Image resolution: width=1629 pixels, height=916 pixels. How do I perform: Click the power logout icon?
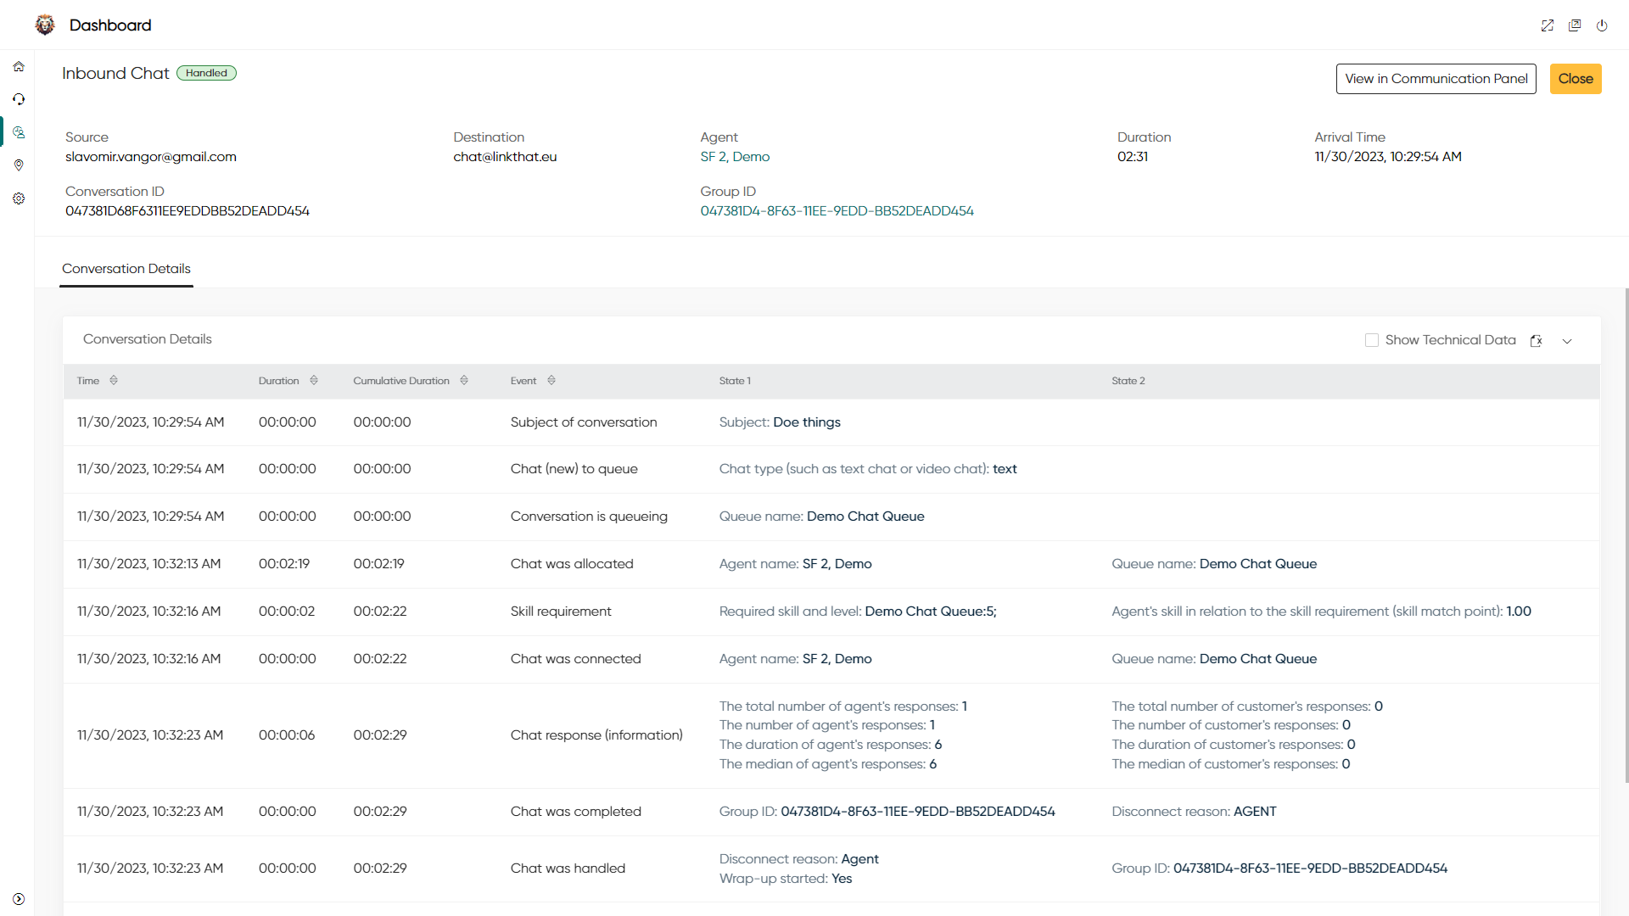click(1602, 25)
